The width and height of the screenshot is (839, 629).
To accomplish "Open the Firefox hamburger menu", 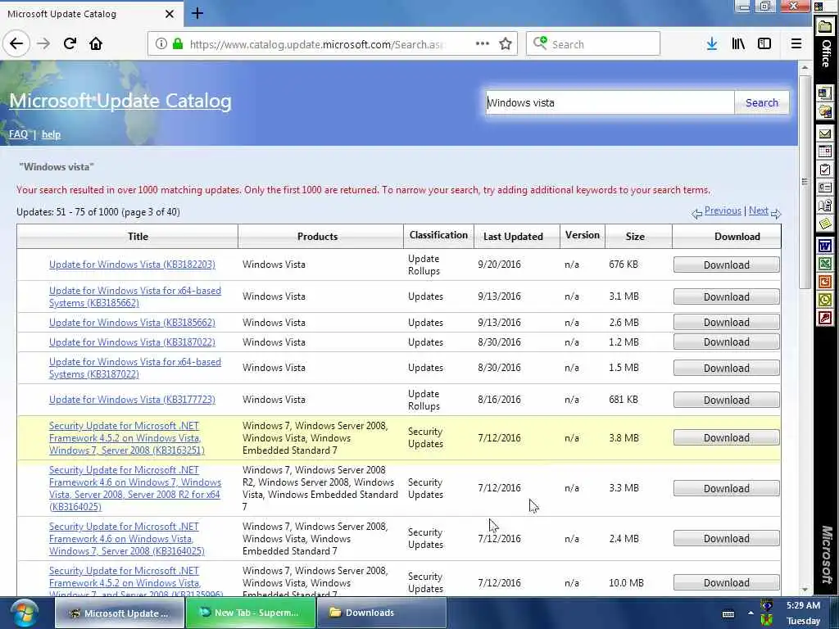I will point(796,44).
